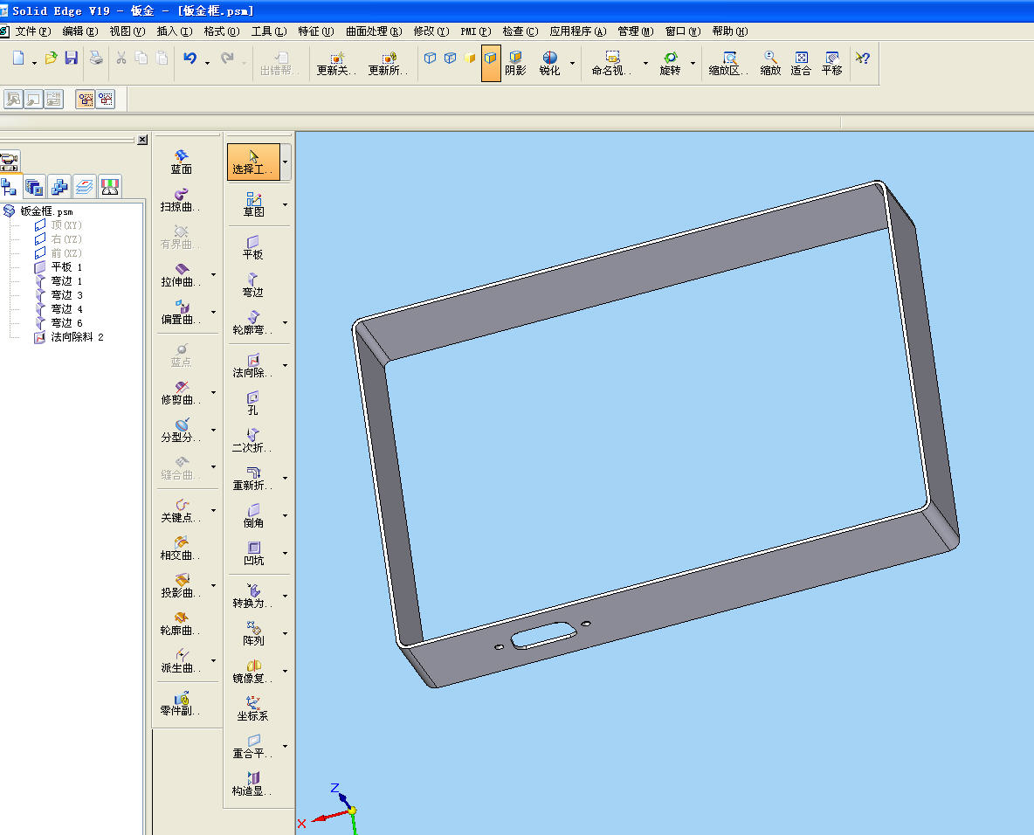Switch to the sensors EdgeBar tab
Viewport: 1034px width, 835px height.
coord(110,187)
